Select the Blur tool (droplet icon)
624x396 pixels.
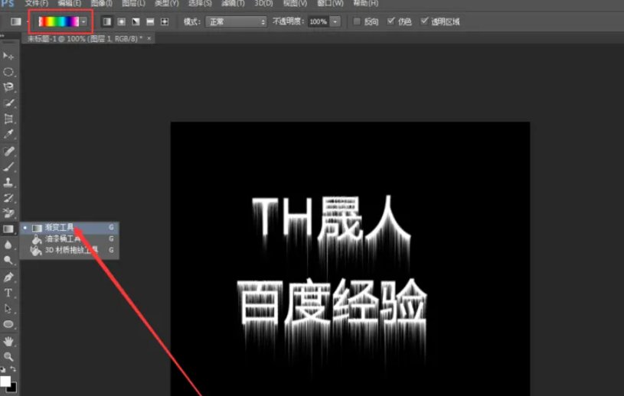(8, 245)
